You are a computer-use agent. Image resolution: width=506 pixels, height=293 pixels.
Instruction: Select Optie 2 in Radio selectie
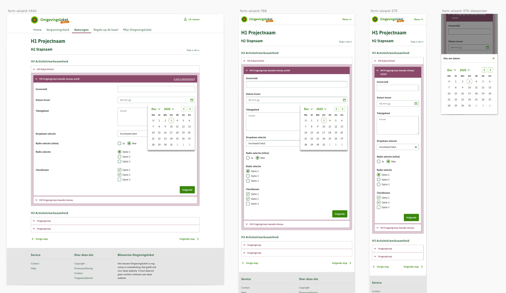click(119, 156)
